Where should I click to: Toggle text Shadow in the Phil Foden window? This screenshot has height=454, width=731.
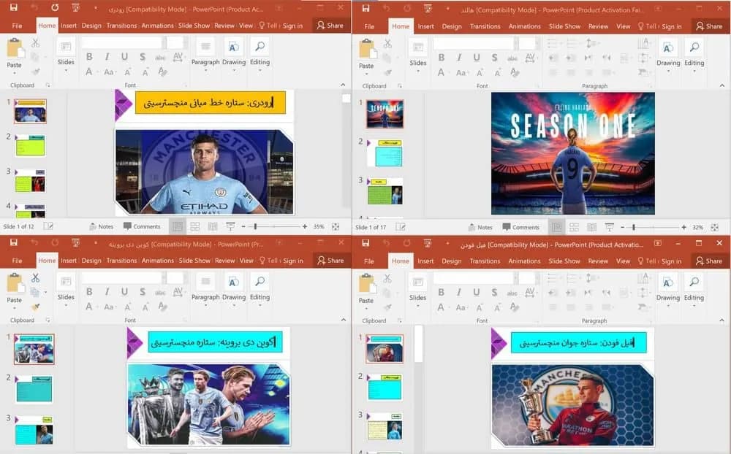494,293
